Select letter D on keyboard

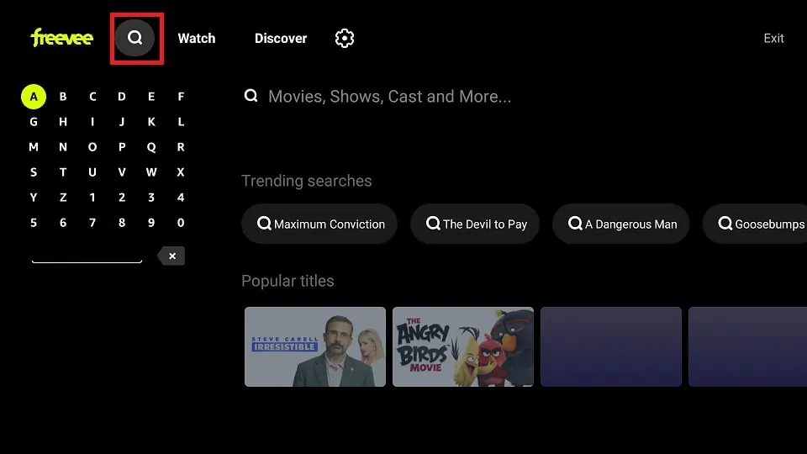click(122, 96)
